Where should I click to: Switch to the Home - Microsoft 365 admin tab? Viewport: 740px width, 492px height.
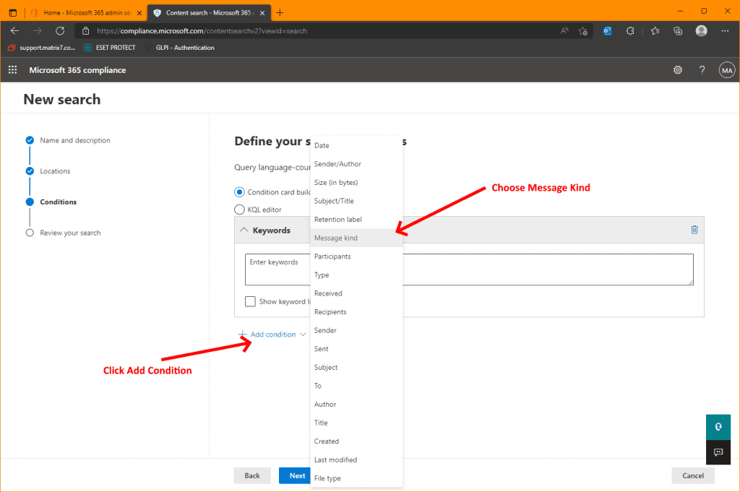87,13
